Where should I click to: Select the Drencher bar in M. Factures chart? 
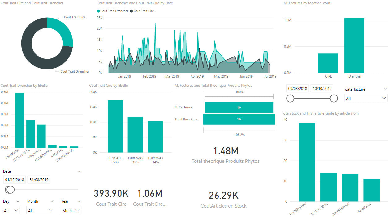[354, 45]
